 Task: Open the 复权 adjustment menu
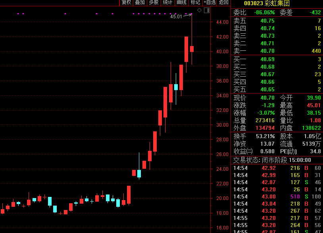126,3
